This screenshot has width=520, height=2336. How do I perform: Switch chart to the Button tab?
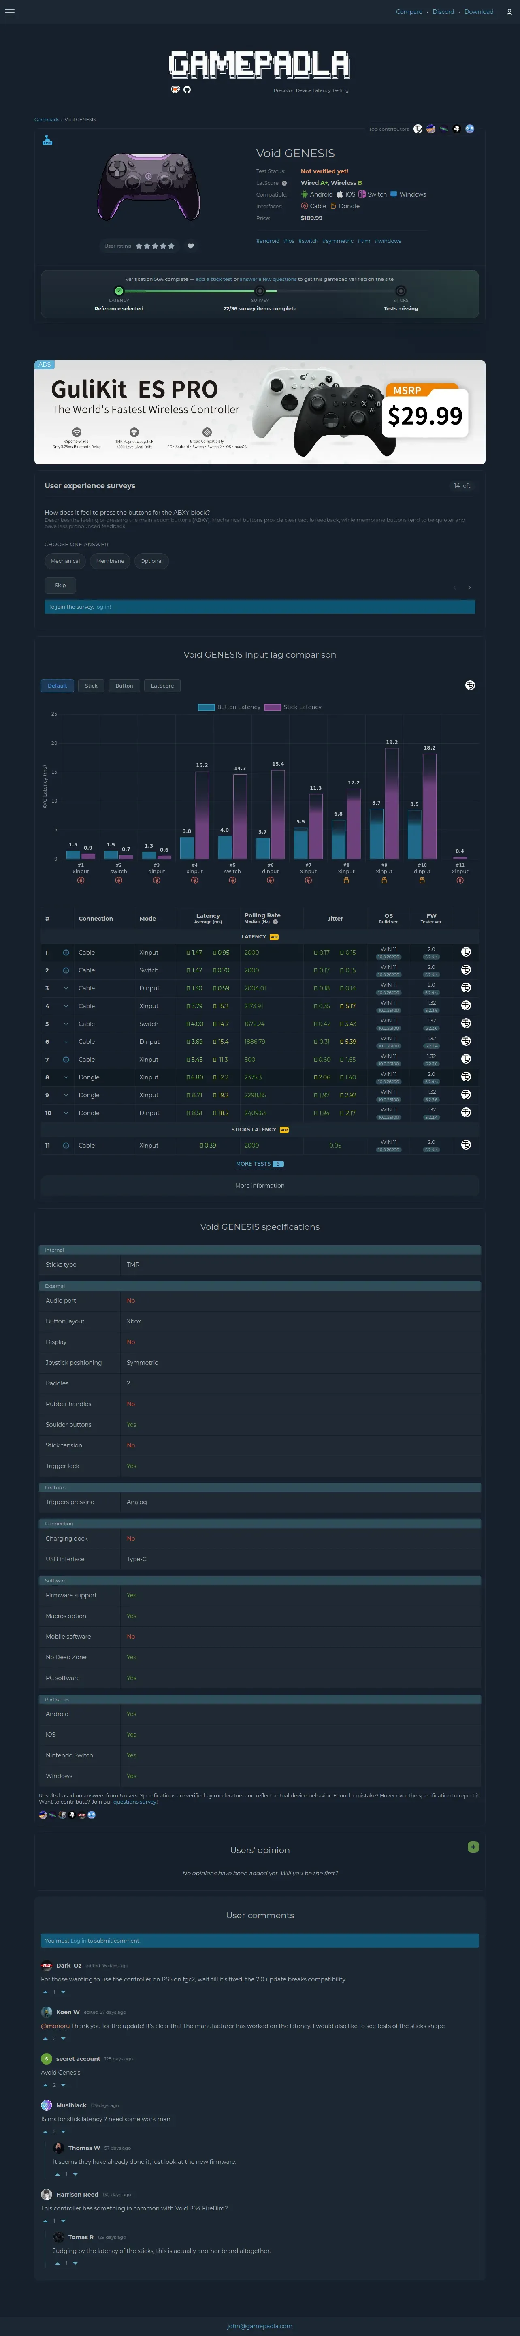(x=124, y=686)
